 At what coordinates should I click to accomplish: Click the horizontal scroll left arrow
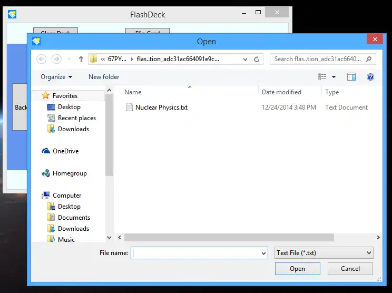(120, 238)
